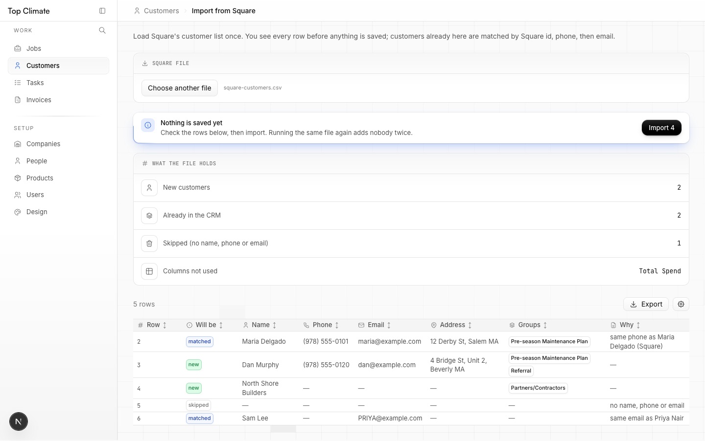Click the North Shore Builders name cell
The width and height of the screenshot is (705, 441).
[x=260, y=388]
